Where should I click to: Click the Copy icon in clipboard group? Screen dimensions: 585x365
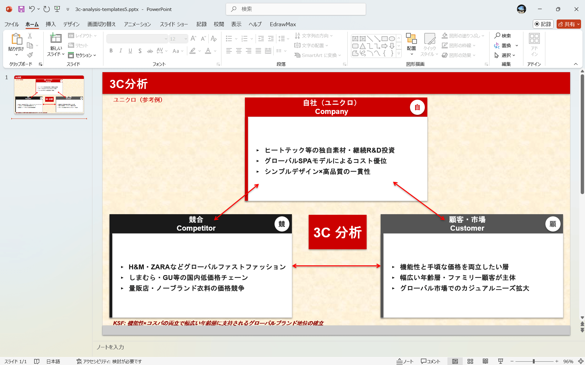(30, 45)
